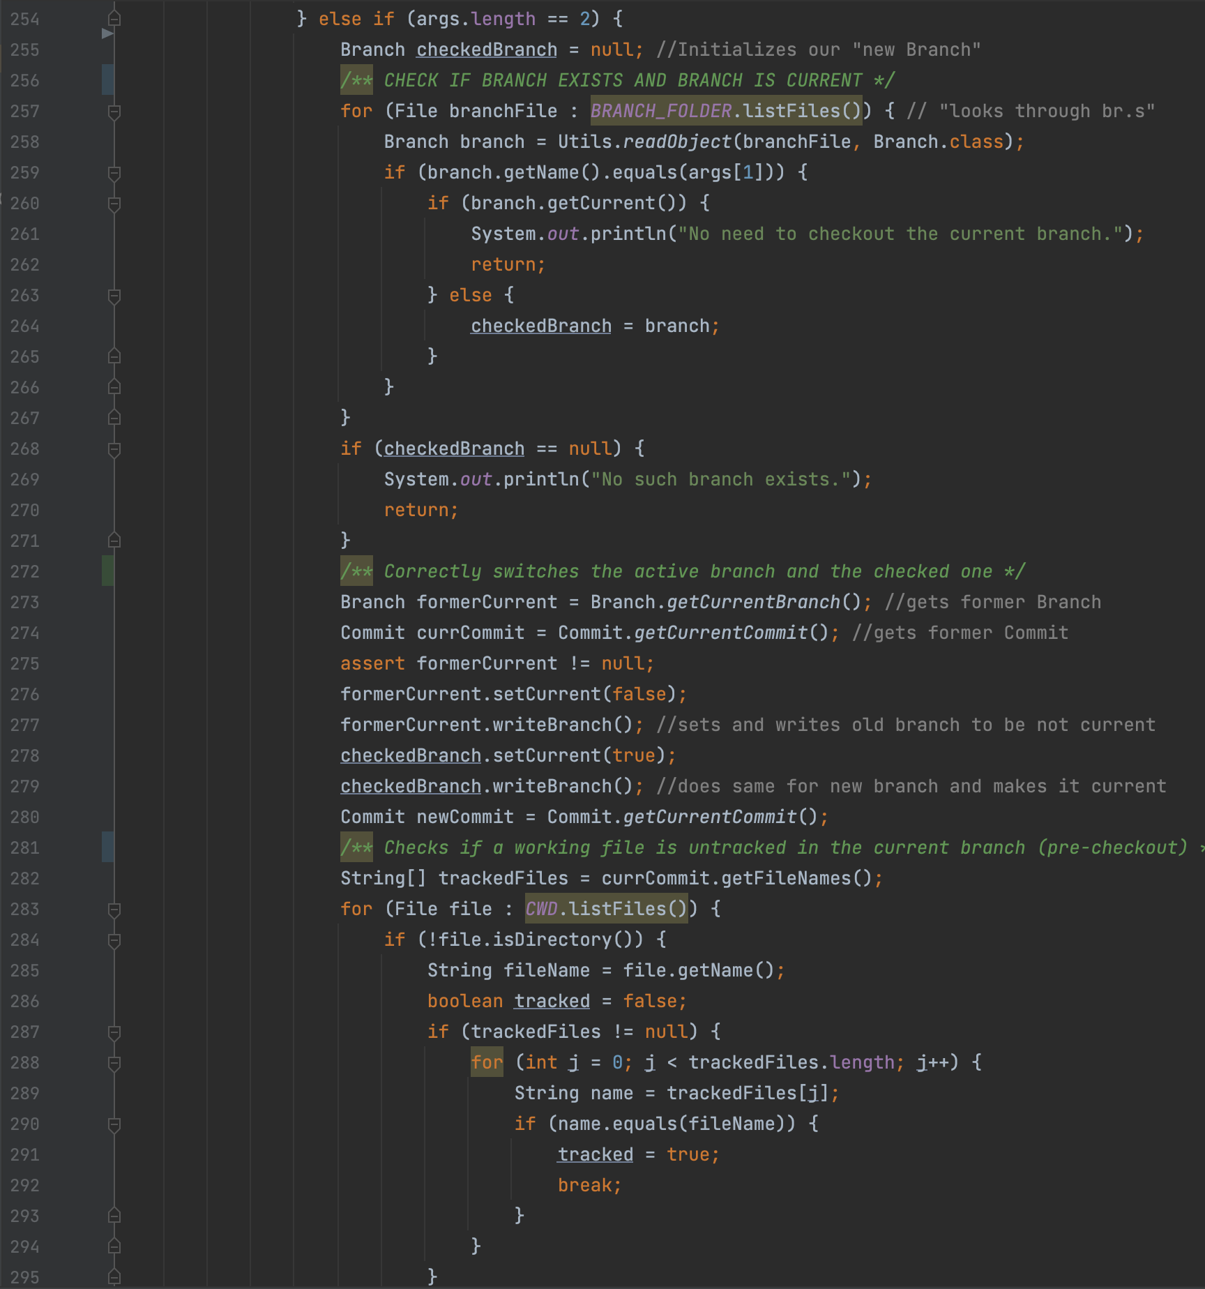Fold the CWD.listFiles for loop at line 283

click(114, 910)
